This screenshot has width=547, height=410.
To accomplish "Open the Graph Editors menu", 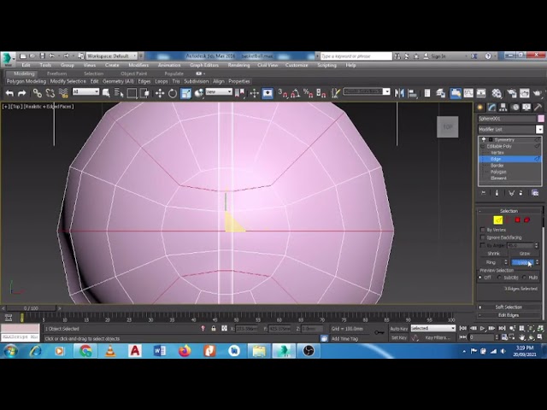I will [x=204, y=65].
